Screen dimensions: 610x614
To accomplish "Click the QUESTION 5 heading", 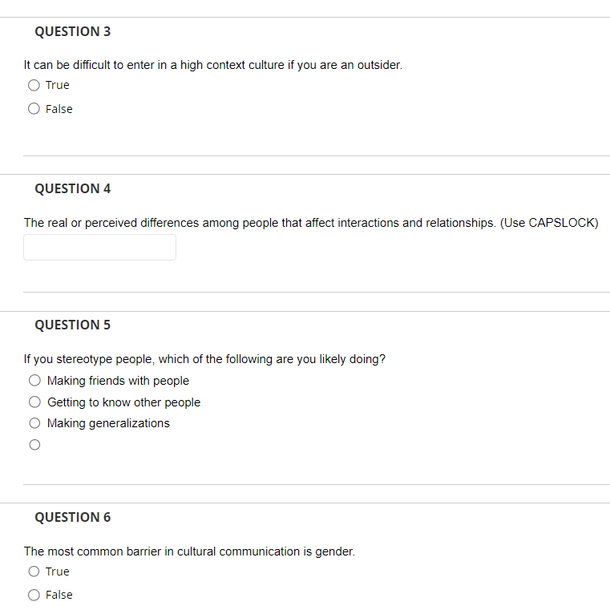I will pos(73,325).
